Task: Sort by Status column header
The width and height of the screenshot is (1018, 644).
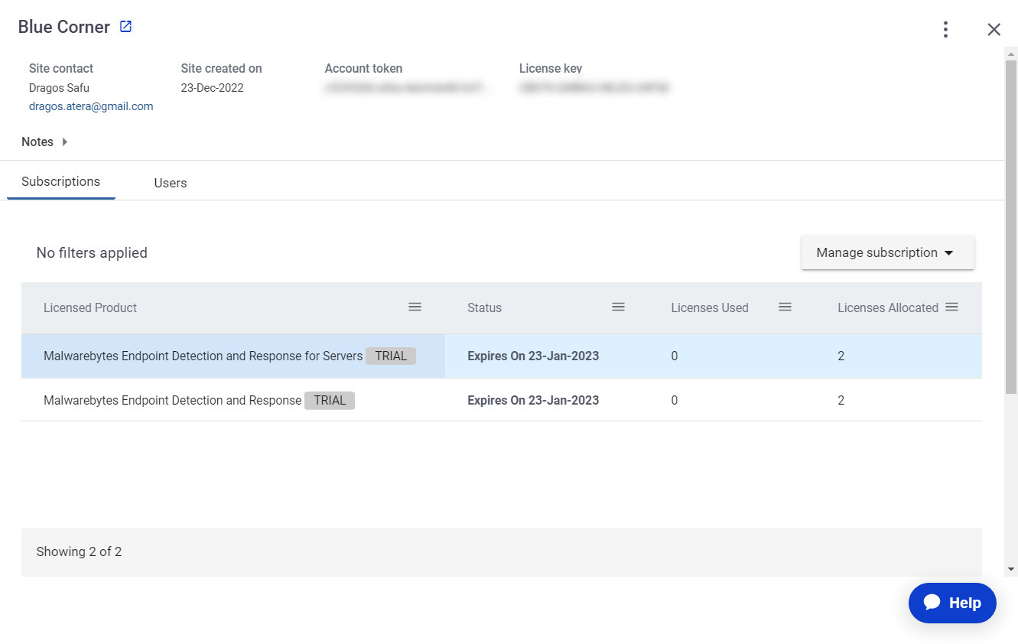Action: click(484, 307)
